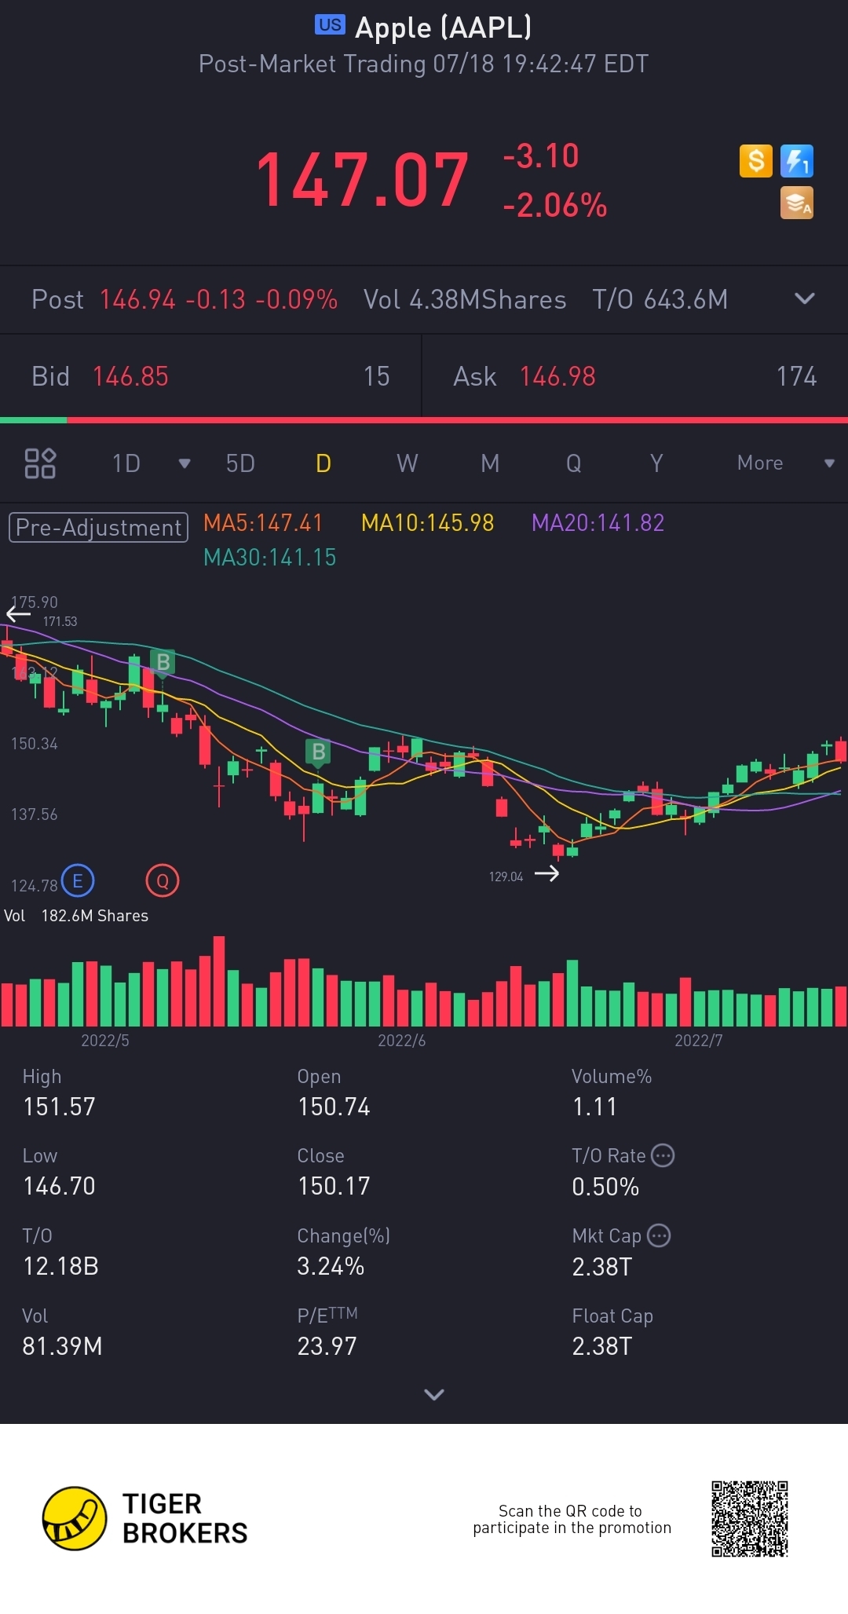Tap the Tiger Brokers logo

point(144,1518)
